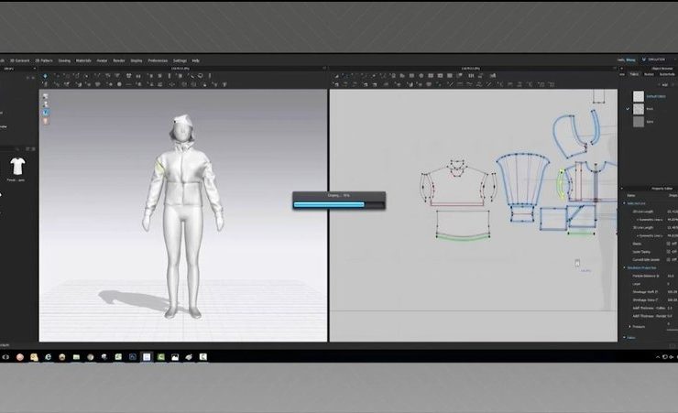Screen dimensions: 678x413
Task: Switch to the Fabric tab in Object Browser
Action: tap(635, 74)
